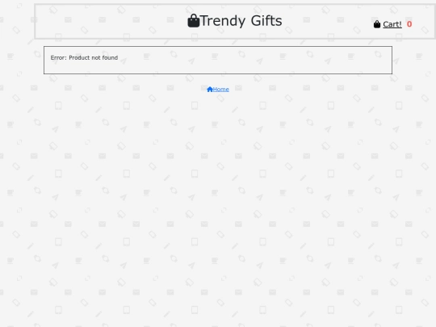This screenshot has width=436, height=327.
Task: Open the Cart! link
Action: 392,24
